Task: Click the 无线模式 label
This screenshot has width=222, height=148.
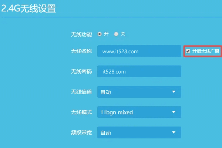Action: point(81,112)
